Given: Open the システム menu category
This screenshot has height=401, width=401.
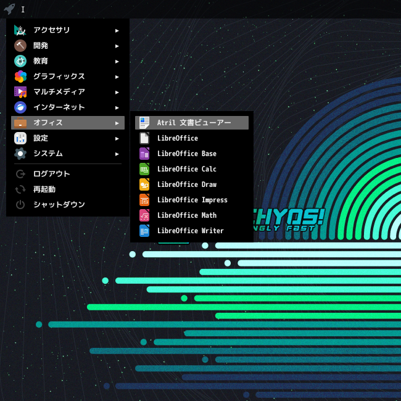Looking at the screenshot, I should [x=68, y=154].
